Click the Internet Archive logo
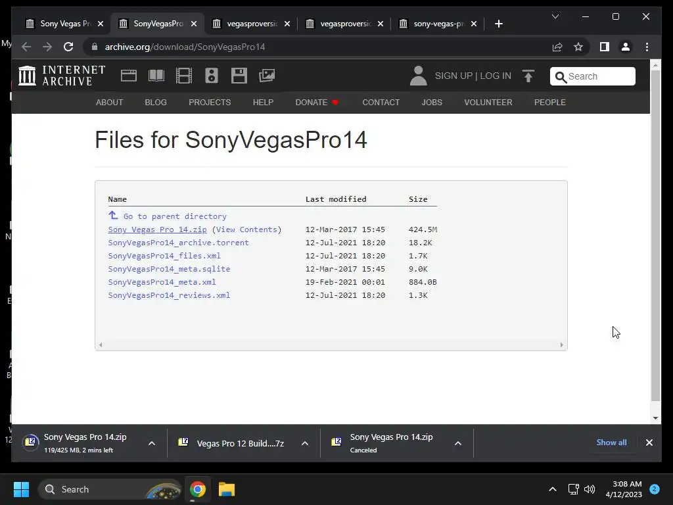 62,76
